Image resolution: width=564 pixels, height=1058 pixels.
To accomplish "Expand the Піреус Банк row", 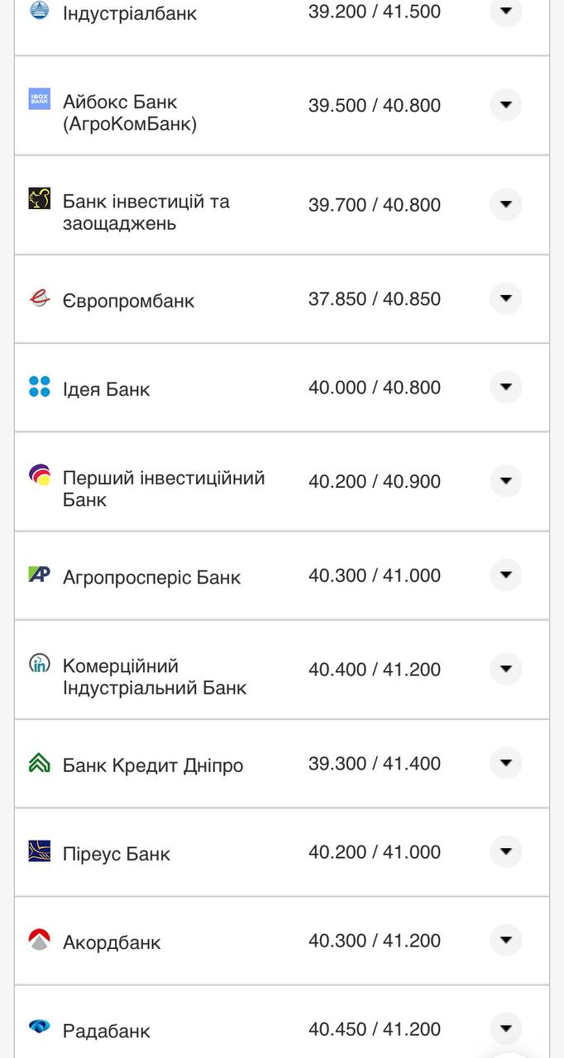I will (505, 851).
